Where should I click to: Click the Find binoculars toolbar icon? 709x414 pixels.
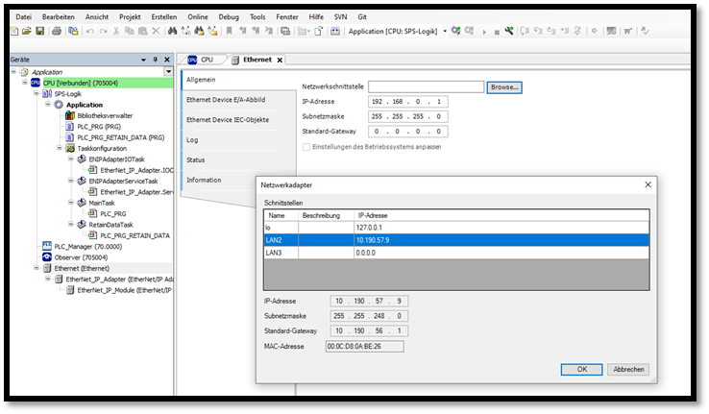pyautogui.click(x=173, y=32)
